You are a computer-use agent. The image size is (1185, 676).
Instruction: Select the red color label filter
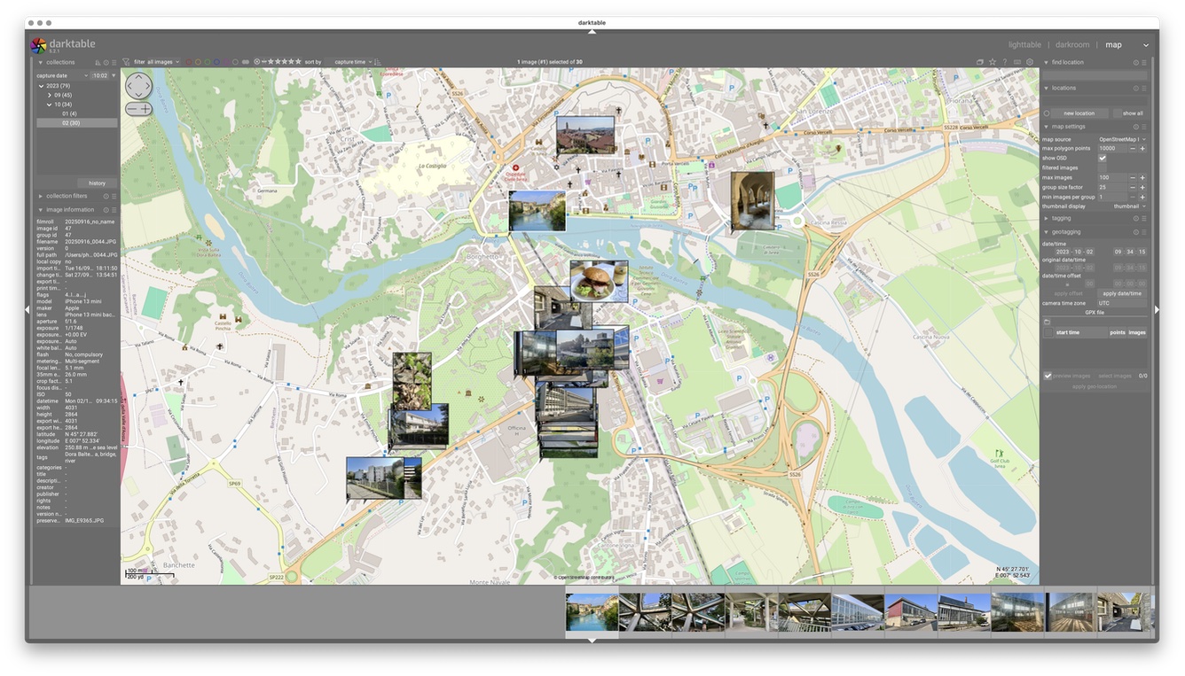pyautogui.click(x=188, y=62)
